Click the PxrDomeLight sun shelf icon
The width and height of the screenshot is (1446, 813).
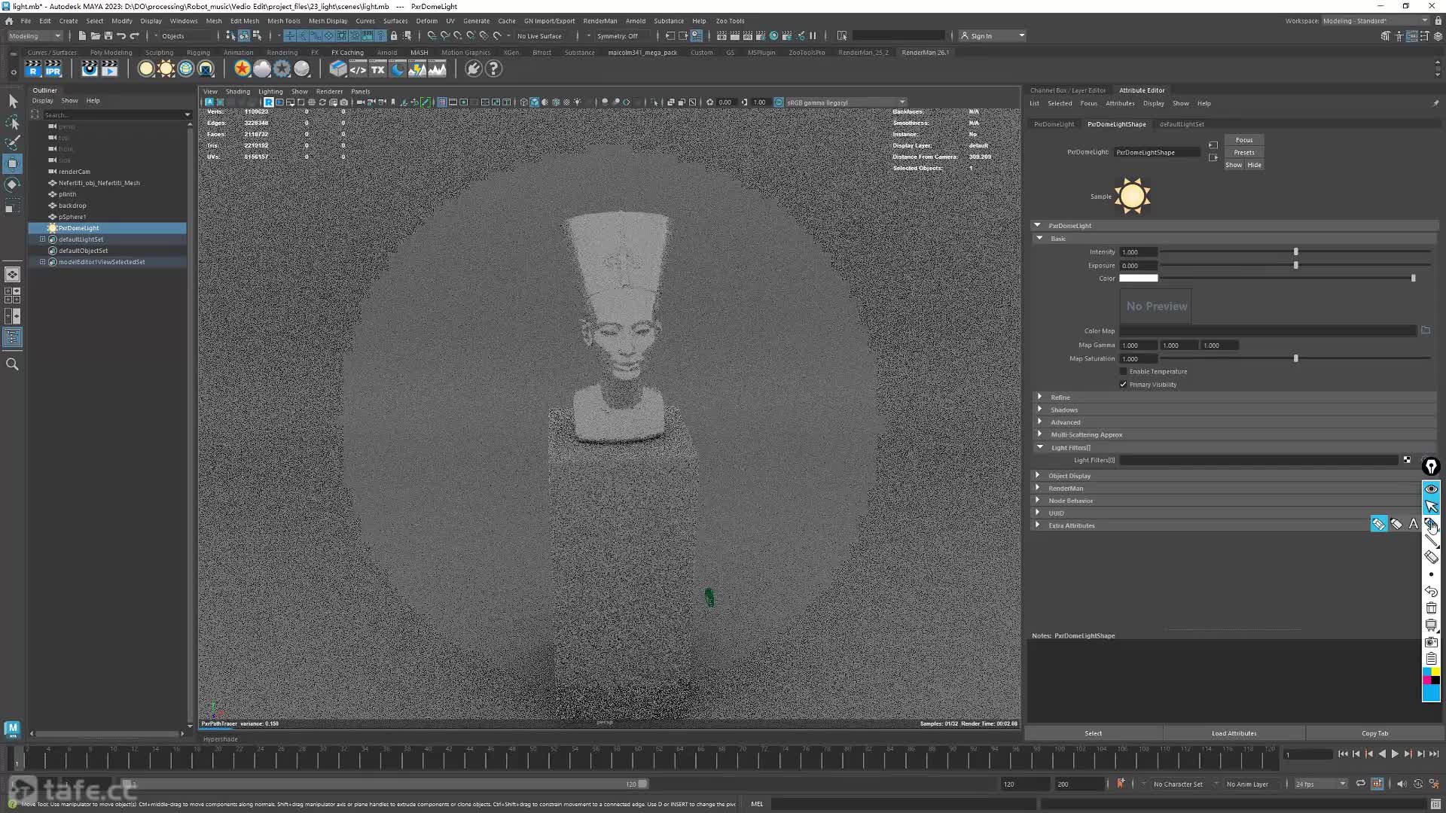tap(166, 69)
